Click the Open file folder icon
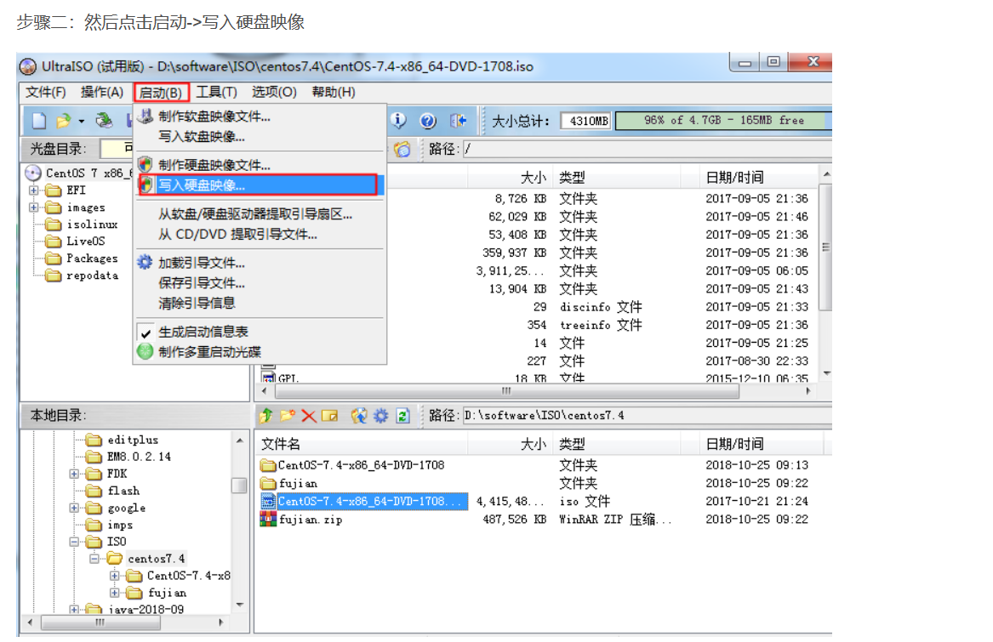Image resolution: width=993 pixels, height=642 pixels. point(63,120)
